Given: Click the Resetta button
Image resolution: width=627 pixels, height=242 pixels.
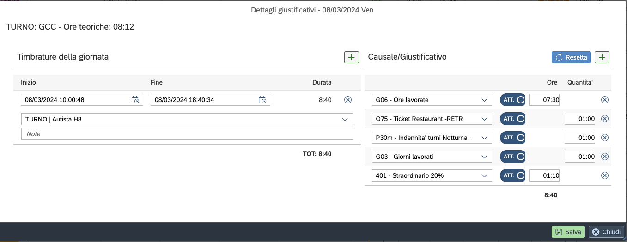Looking at the screenshot, I should point(571,57).
